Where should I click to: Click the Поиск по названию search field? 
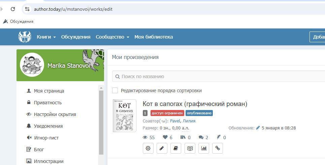[219, 76]
